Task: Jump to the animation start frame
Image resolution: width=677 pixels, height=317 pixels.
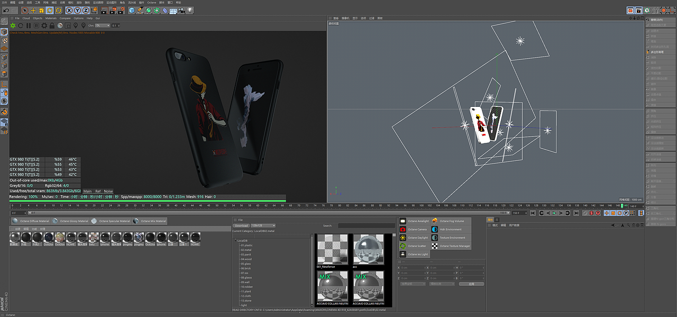Action: (x=533, y=213)
